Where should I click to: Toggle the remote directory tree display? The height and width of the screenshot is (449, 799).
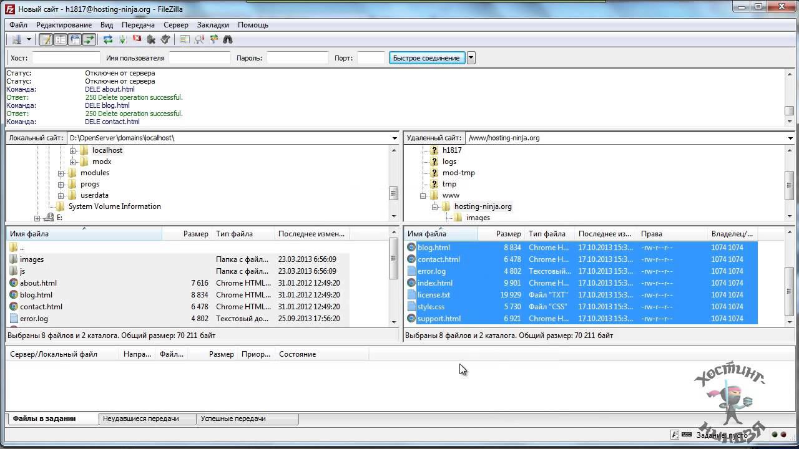pos(75,39)
